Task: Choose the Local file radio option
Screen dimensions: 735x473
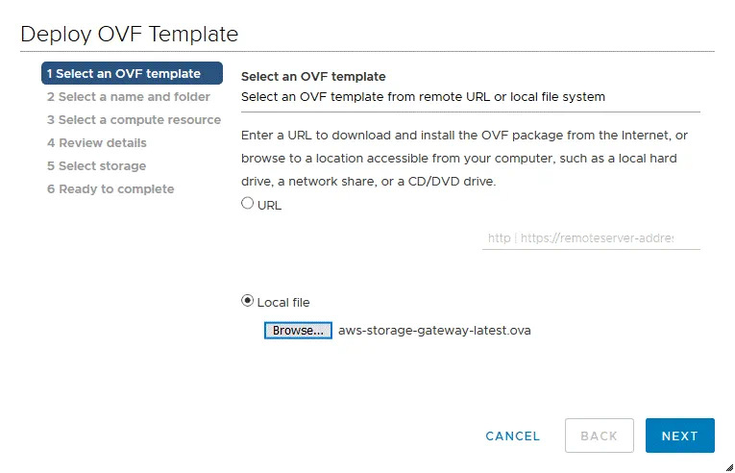Action: (x=248, y=301)
